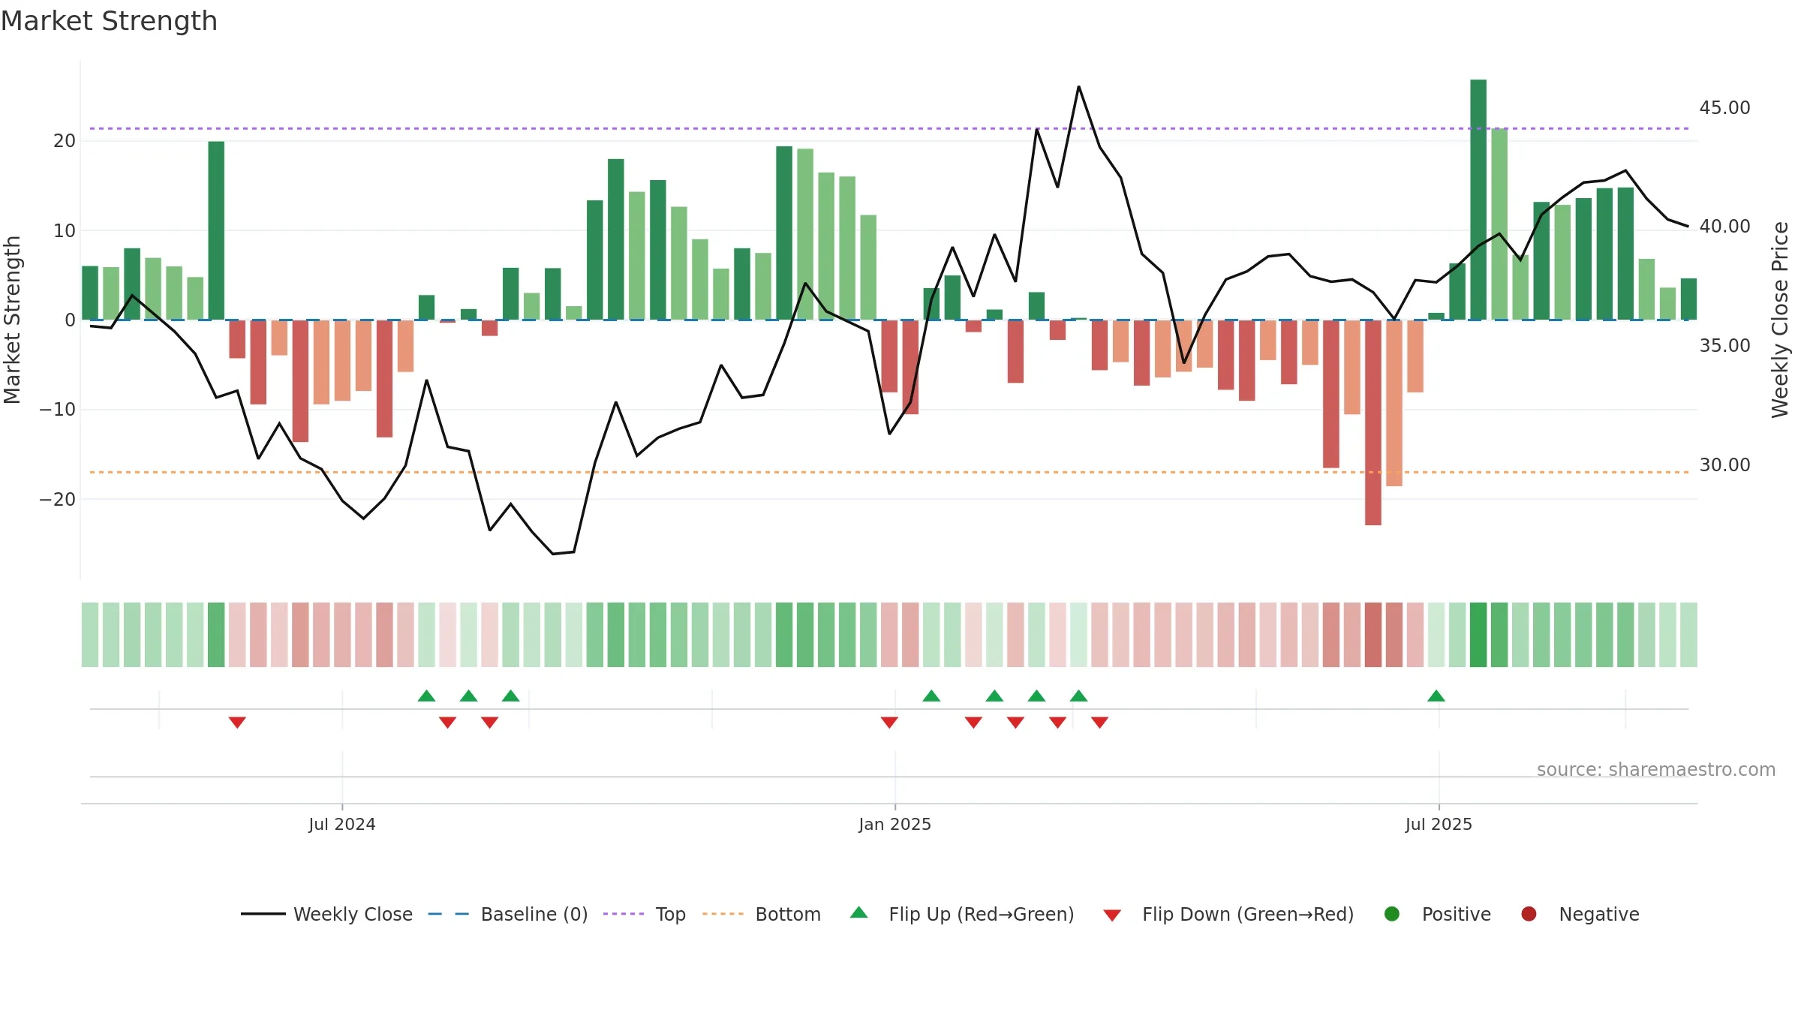Image resolution: width=1801 pixels, height=1013 pixels.
Task: Click the Jul 2025 x-axis label
Action: tap(1439, 824)
